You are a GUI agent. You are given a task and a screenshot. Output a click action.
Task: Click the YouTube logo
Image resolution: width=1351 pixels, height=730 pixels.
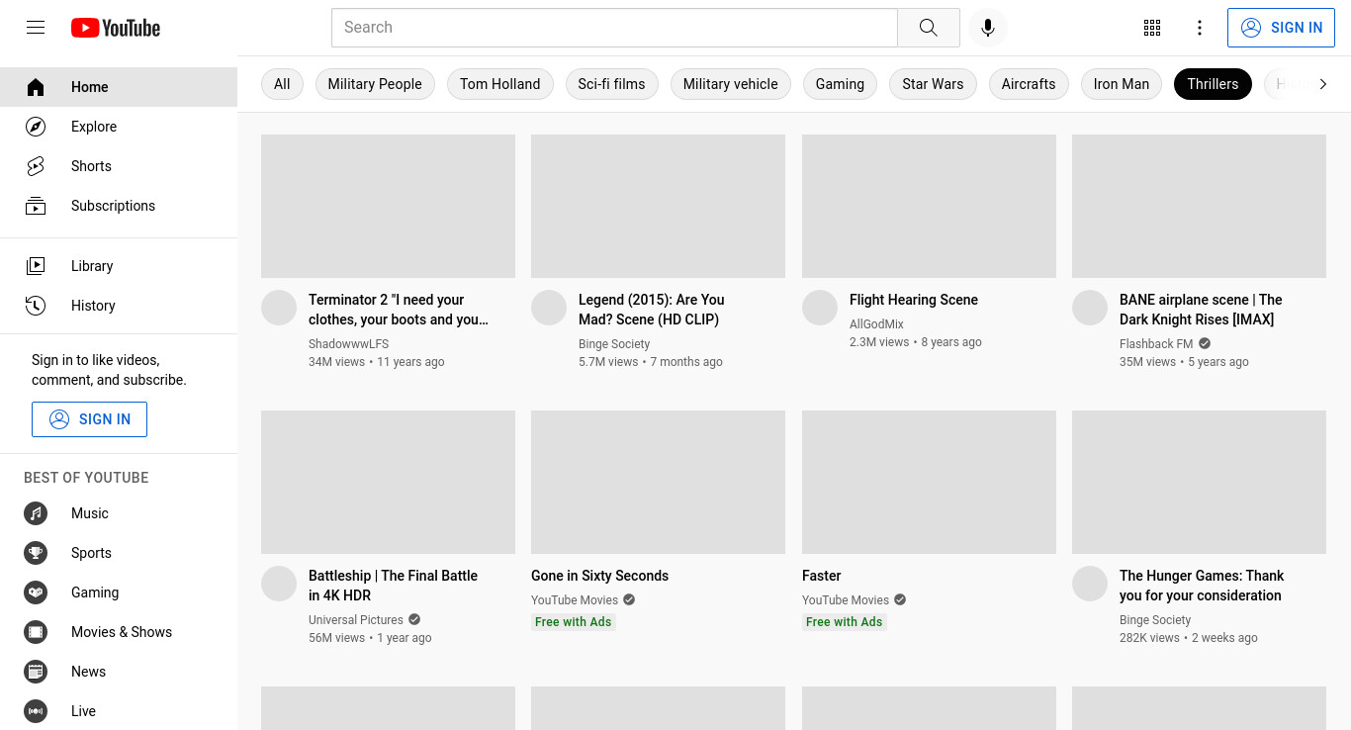tap(116, 28)
